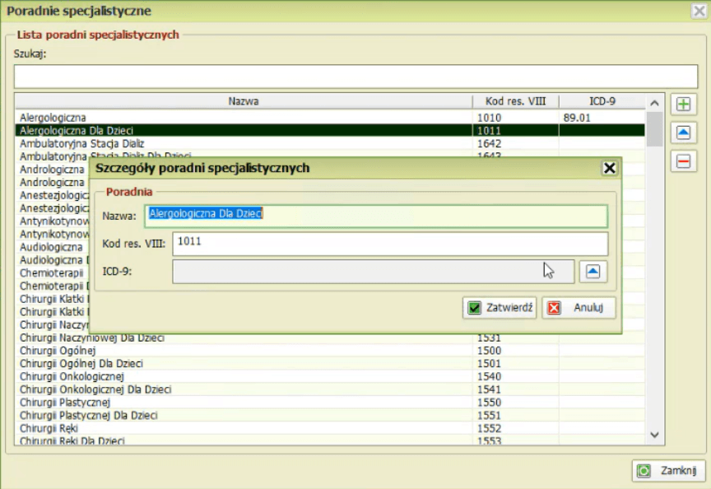Click the green plus add clinic icon
Screen dimensions: 711x489
click(683, 105)
